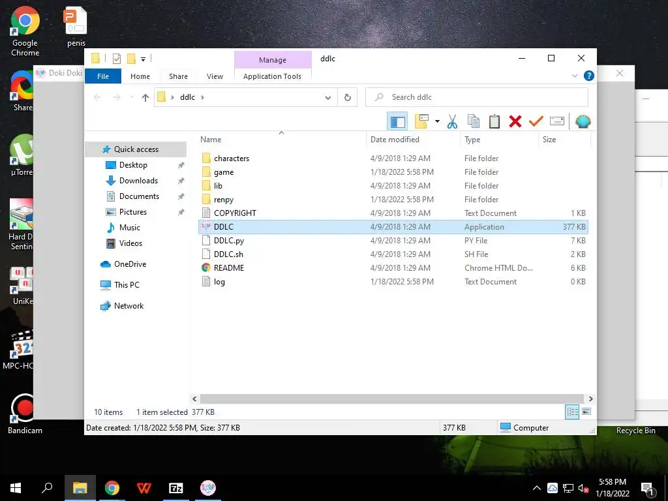Open Downloads in the navigation pane

click(138, 181)
